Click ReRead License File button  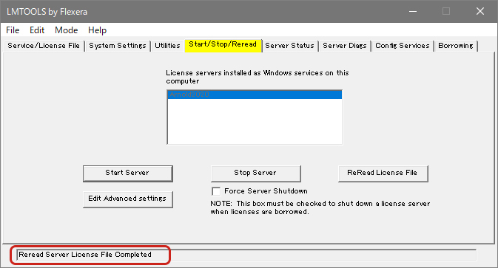pyautogui.click(x=383, y=173)
